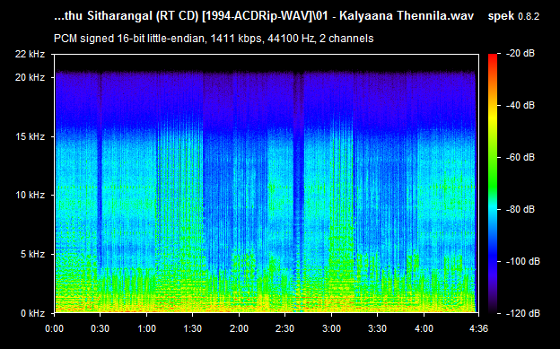The image size is (560, 349).
Task: Click the file name title Kalyaana Thennila.wav
Action: pos(407,16)
